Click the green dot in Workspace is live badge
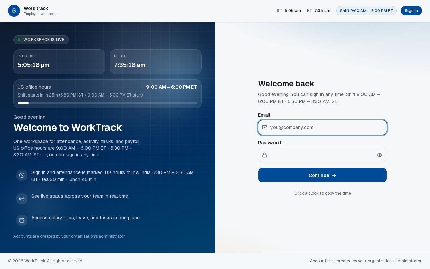The height and width of the screenshot is (269, 430). (19, 40)
